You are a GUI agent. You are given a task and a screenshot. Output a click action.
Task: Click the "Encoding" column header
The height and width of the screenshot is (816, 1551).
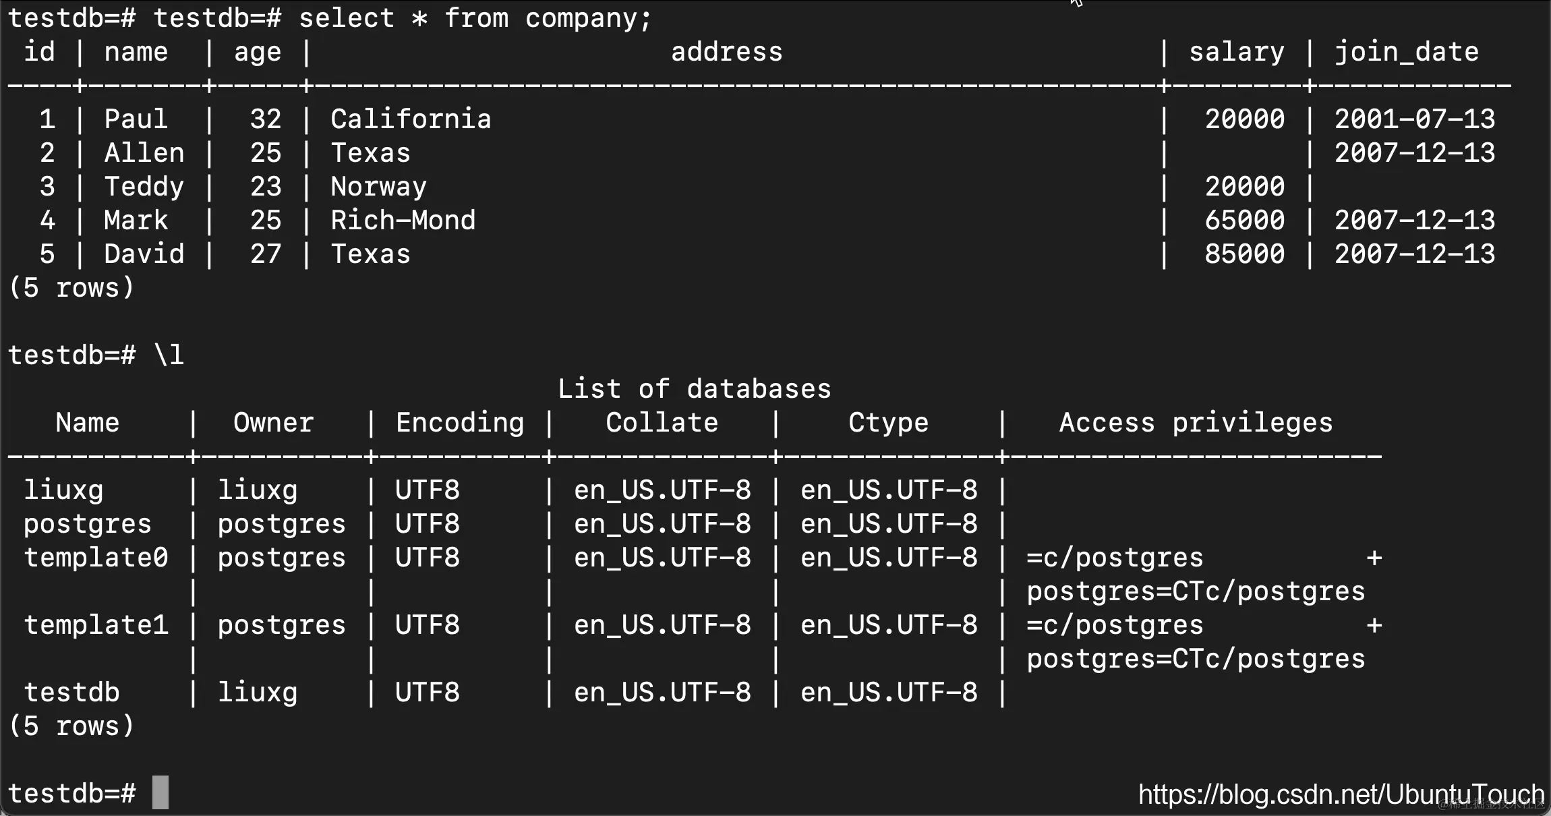coord(459,423)
